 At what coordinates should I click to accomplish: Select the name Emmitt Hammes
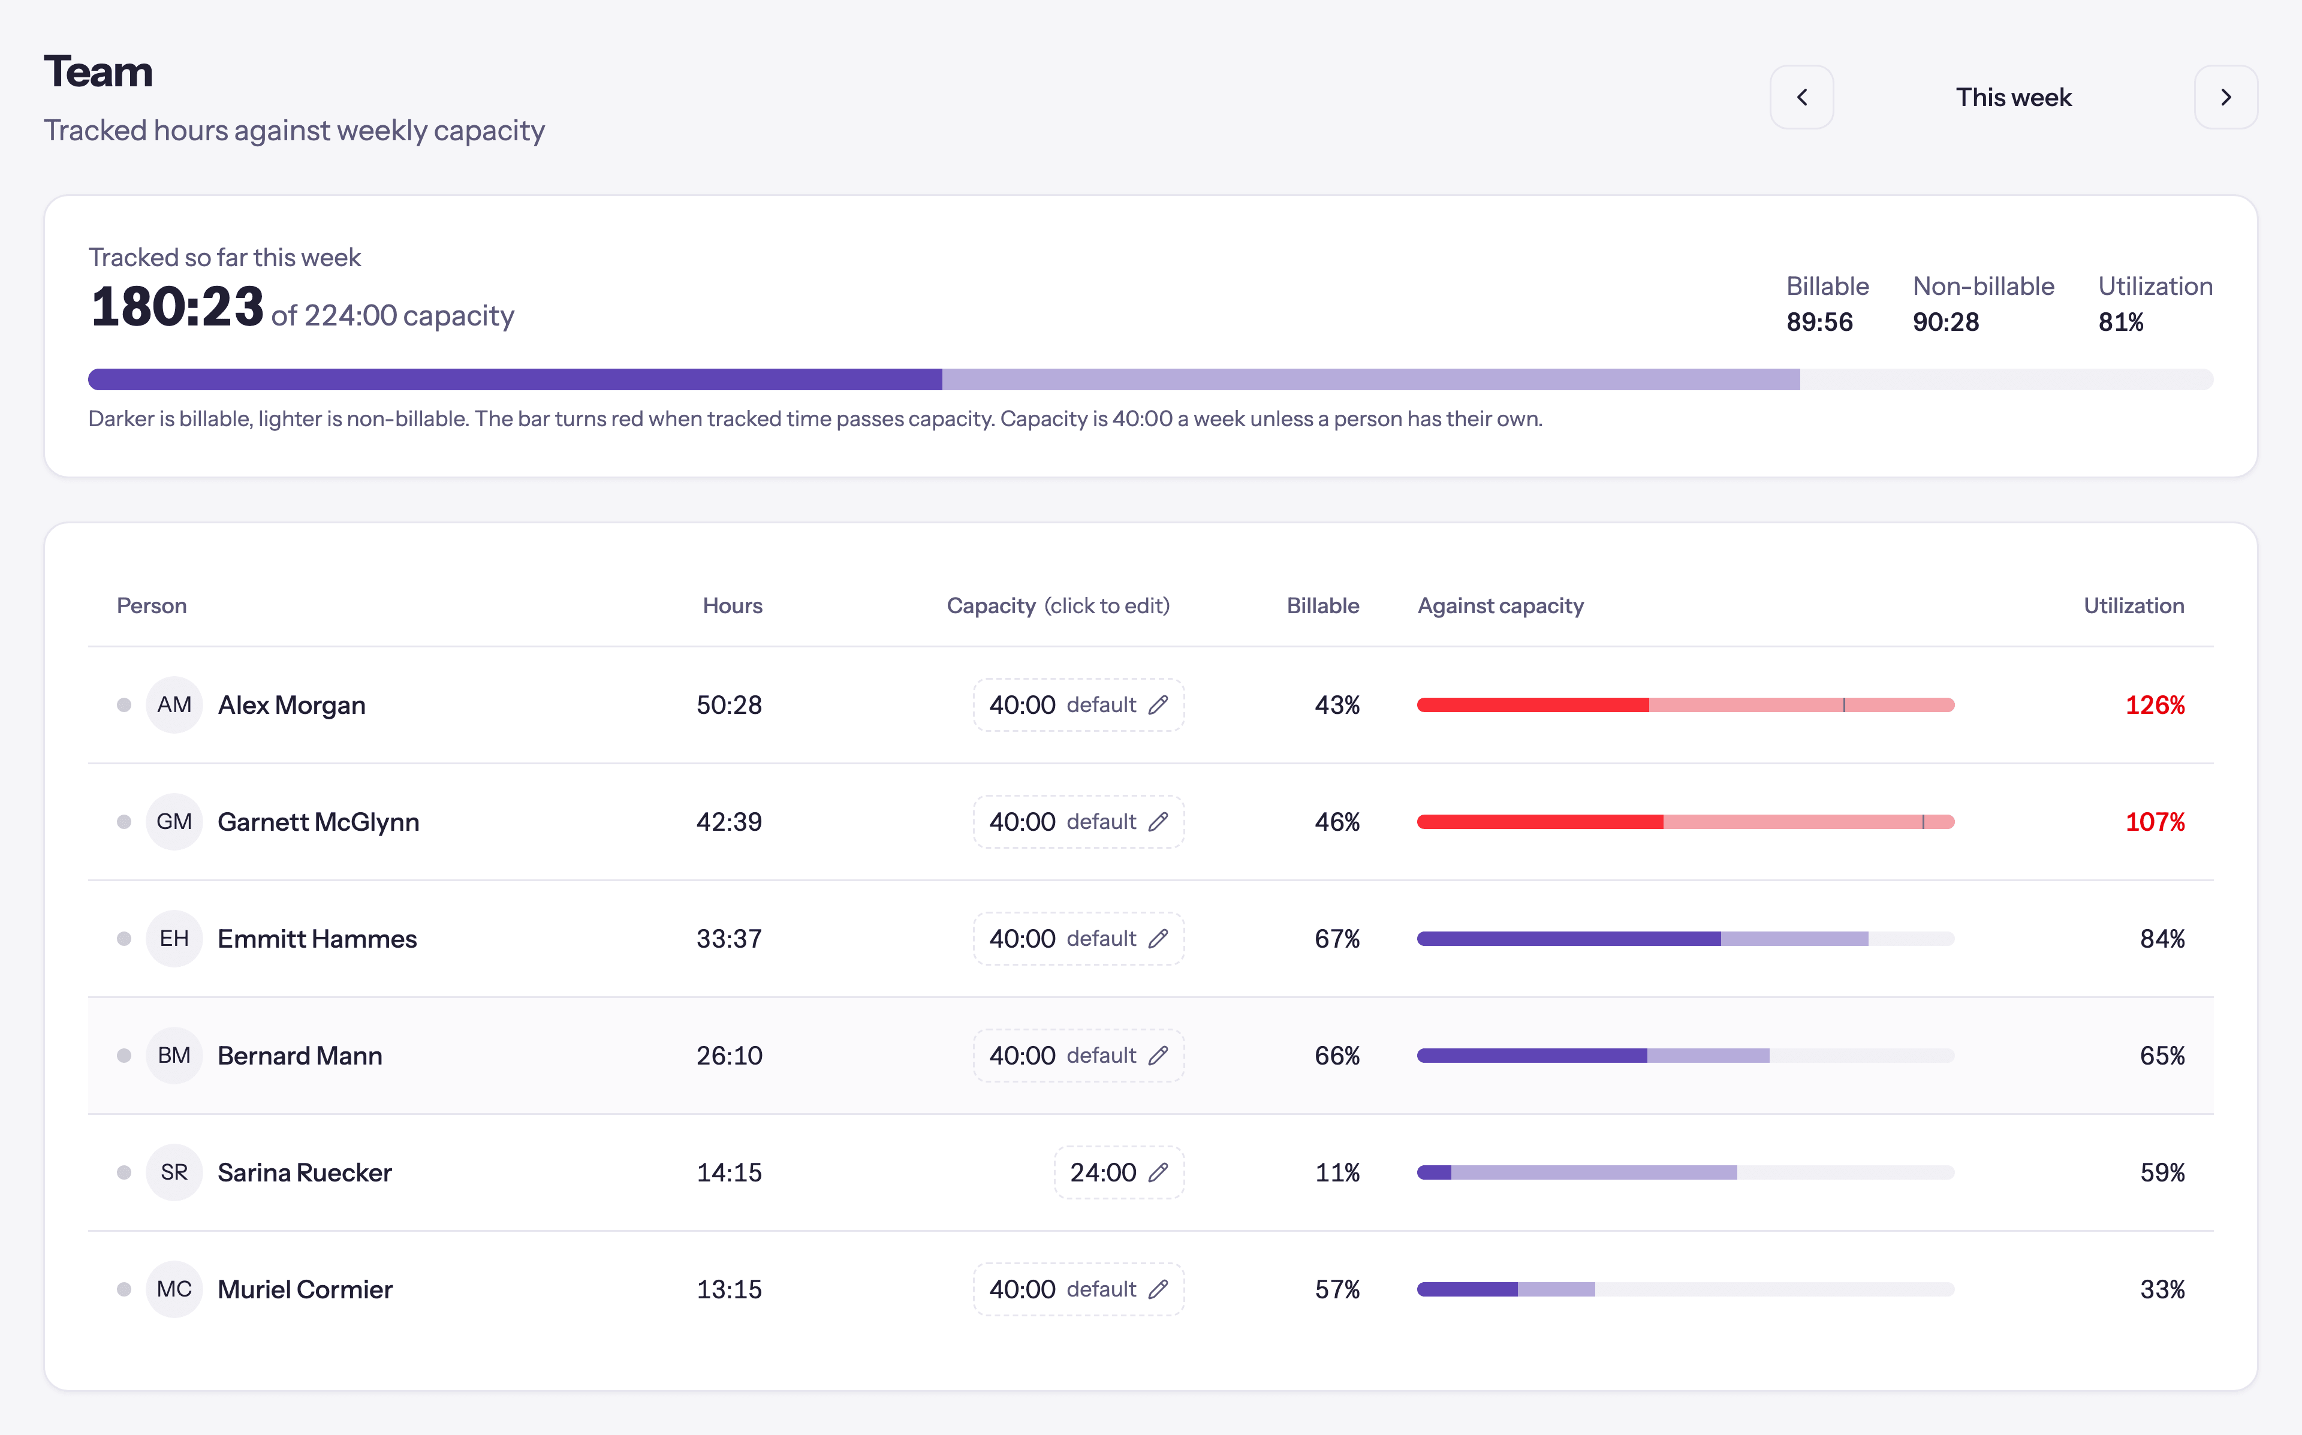click(317, 937)
